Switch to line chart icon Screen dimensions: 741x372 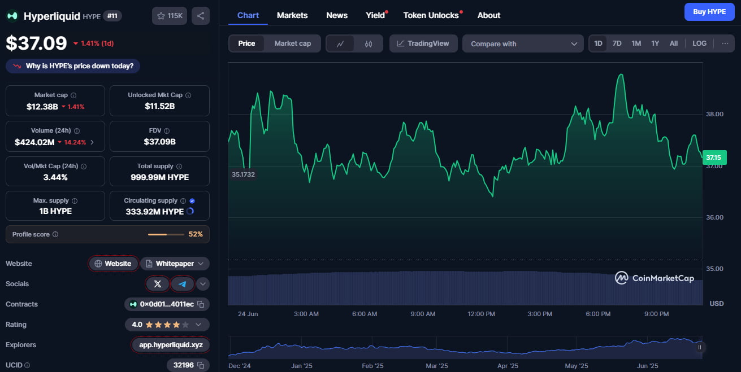[x=340, y=43]
